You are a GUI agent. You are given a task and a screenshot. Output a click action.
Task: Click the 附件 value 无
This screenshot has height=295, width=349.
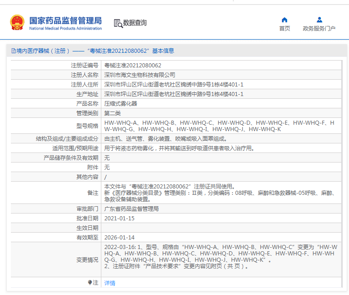[x=107, y=168]
